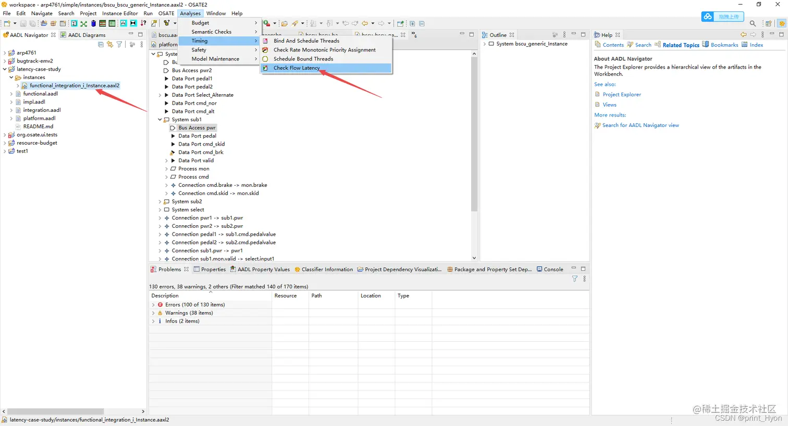
Task: Open the search magnifier icon at top right
Action: pyautogui.click(x=753, y=23)
